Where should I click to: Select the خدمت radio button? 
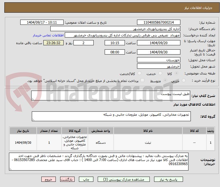point(160,73)
